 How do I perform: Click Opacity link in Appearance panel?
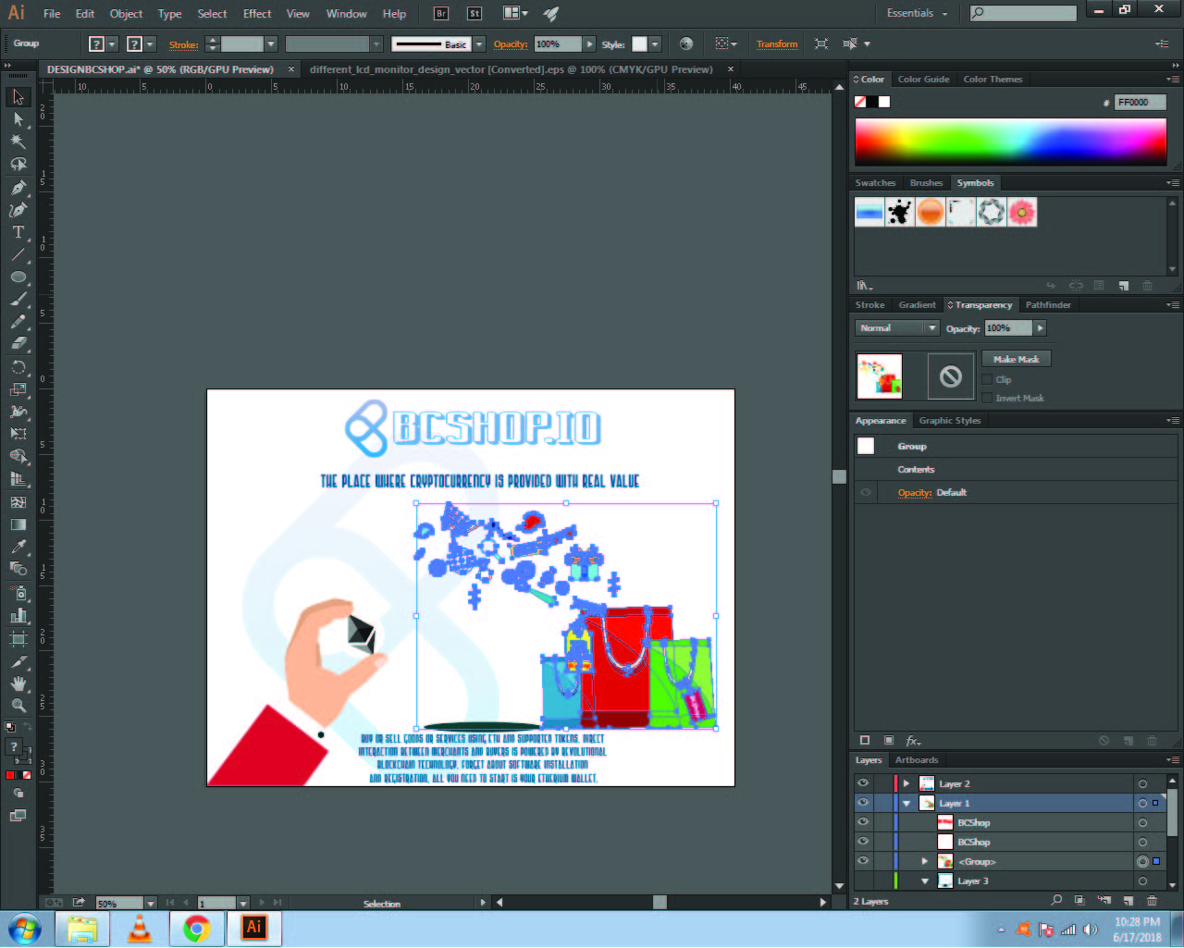tap(915, 493)
